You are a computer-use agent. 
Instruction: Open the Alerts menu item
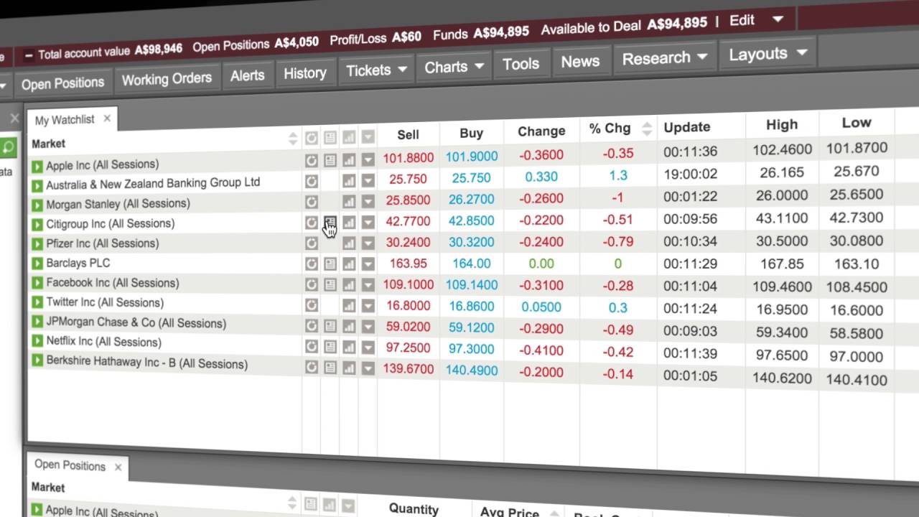[x=247, y=75]
